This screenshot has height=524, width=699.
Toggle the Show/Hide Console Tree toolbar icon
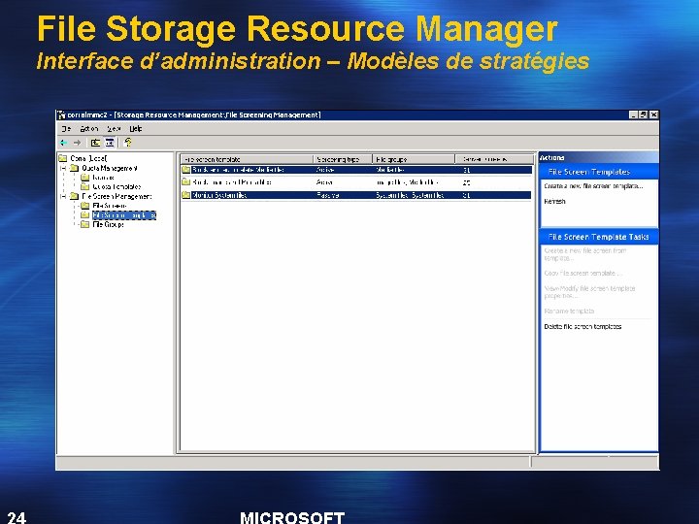(109, 143)
